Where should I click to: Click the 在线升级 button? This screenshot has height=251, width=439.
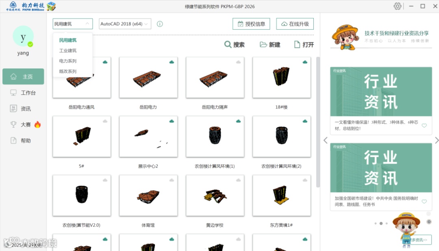[x=295, y=24]
